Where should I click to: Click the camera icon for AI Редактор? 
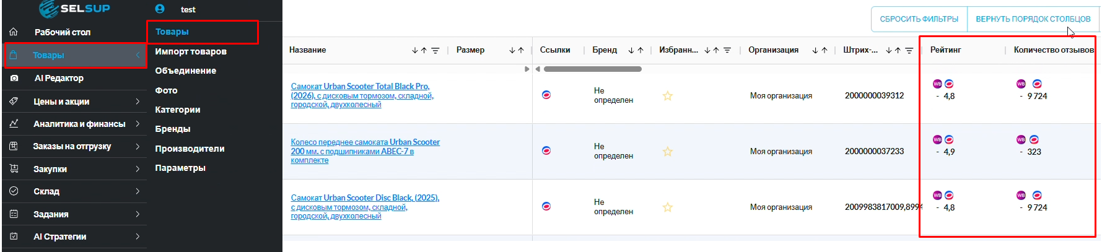tap(14, 78)
